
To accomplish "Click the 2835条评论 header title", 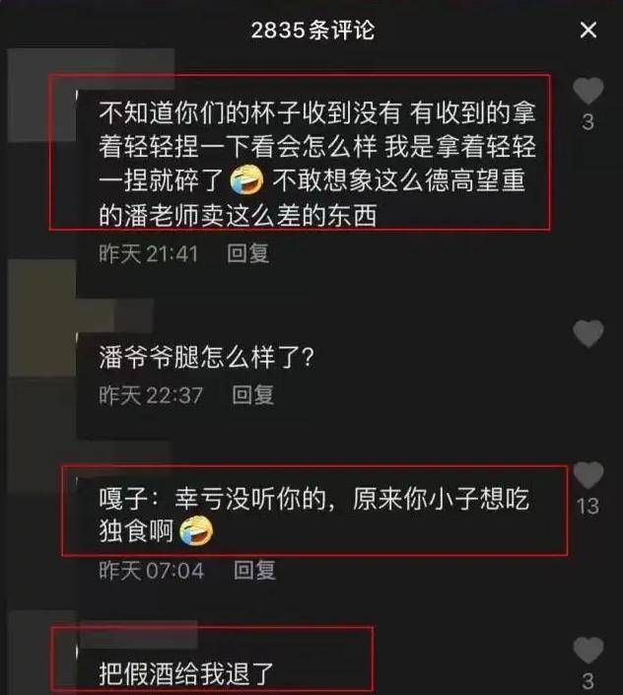I will pos(312,31).
